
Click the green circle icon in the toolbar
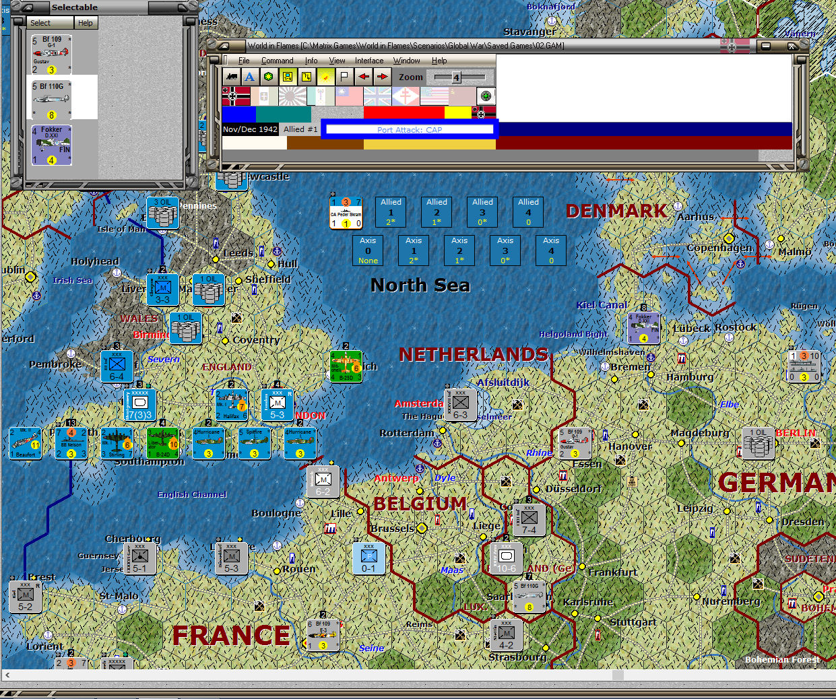[x=269, y=77]
